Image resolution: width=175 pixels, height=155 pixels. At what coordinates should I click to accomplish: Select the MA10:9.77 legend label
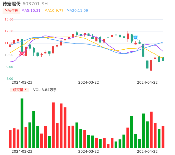(54, 11)
